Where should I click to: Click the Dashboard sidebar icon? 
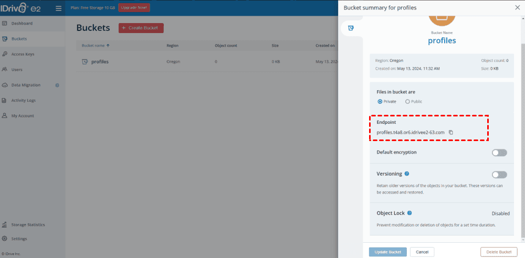tap(5, 24)
